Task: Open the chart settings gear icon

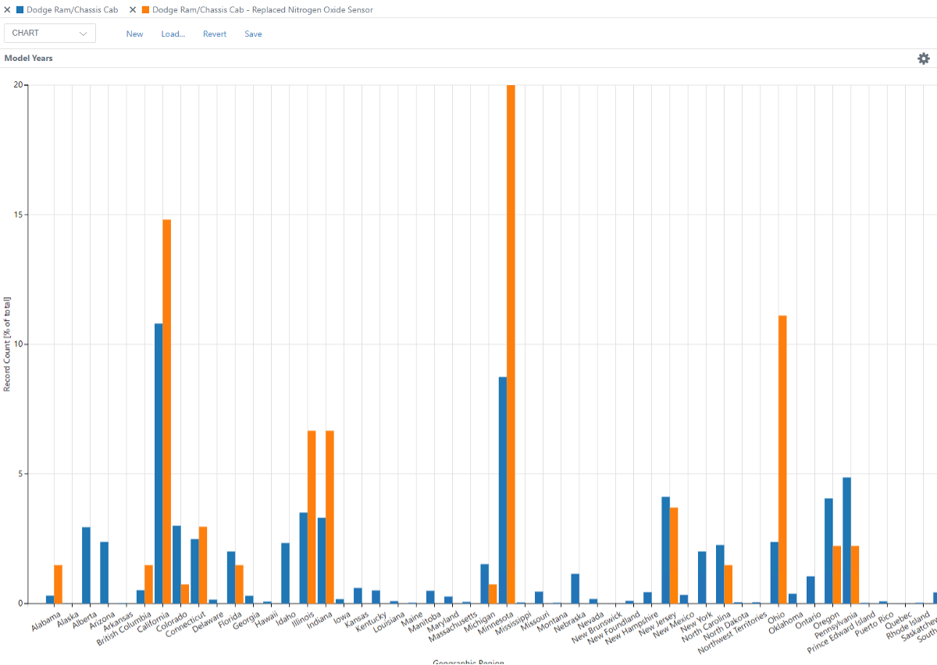Action: tap(924, 59)
